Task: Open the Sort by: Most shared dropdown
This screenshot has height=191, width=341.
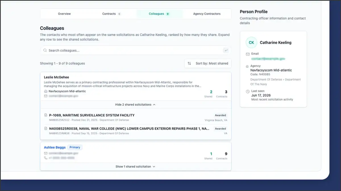Action: point(208,63)
